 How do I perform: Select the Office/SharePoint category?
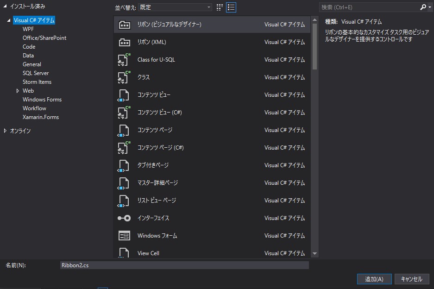[44, 38]
